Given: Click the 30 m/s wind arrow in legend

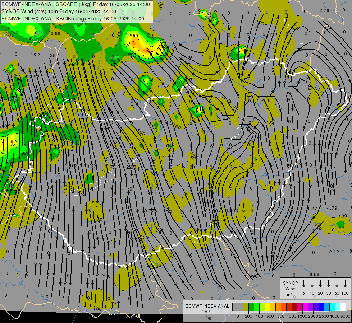Looking at the screenshot, I should [x=328, y=284].
